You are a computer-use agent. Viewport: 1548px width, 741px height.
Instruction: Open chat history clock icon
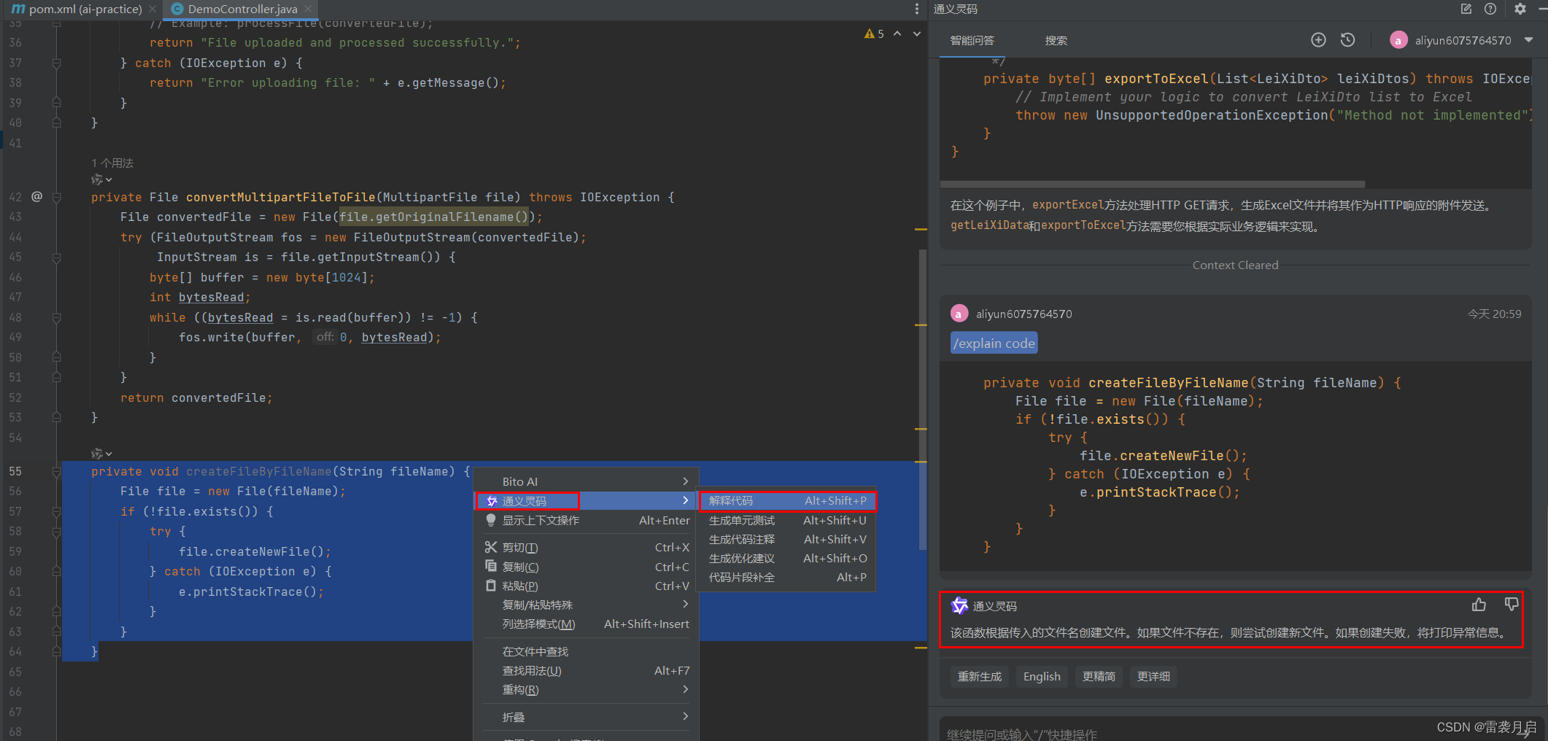click(1348, 40)
